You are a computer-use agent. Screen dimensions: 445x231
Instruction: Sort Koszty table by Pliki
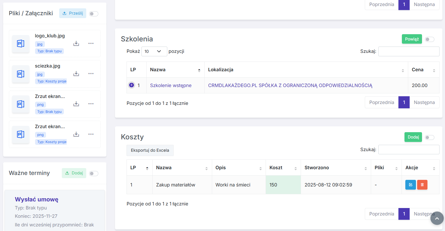386,168
